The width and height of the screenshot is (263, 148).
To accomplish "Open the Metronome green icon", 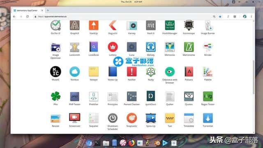I will (189, 47).
